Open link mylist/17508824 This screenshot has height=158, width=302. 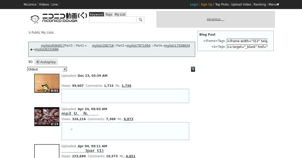pyautogui.click(x=177, y=46)
